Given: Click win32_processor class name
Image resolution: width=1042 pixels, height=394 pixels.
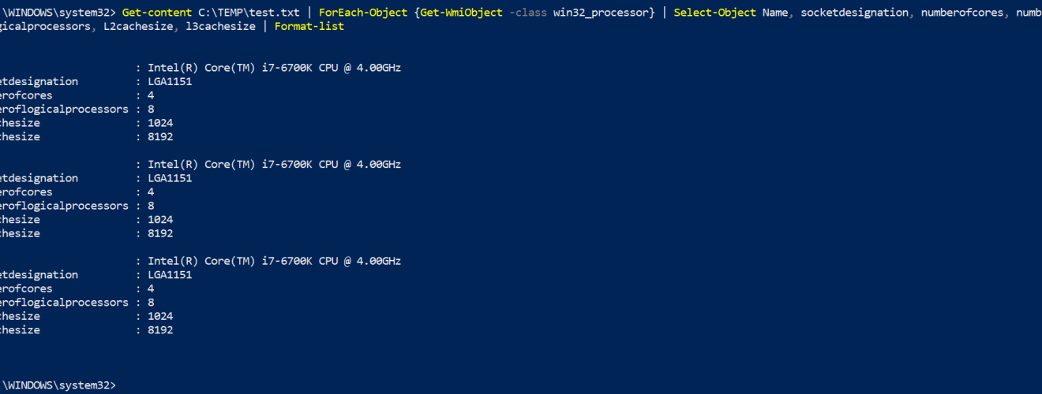Looking at the screenshot, I should pyautogui.click(x=601, y=13).
